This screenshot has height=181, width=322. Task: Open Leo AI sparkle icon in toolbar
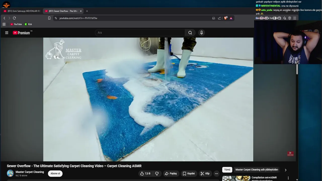[285, 18]
